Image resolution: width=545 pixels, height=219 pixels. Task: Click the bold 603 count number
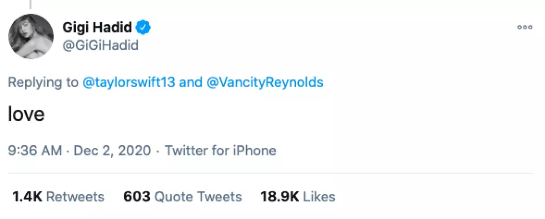pos(137,196)
